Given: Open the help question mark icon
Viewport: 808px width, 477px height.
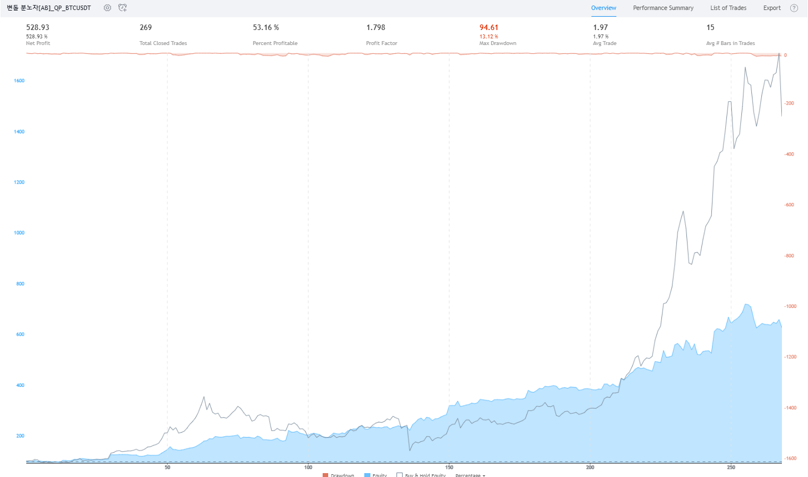Looking at the screenshot, I should pyautogui.click(x=794, y=8).
